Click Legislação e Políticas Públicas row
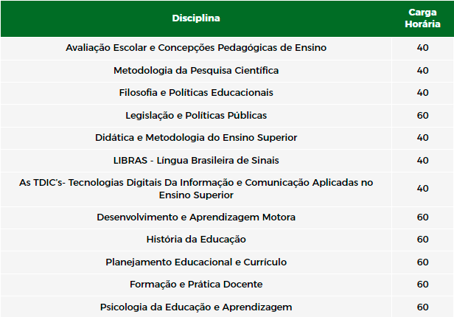Image resolution: width=454 pixels, height=317 pixels. pyautogui.click(x=227, y=116)
